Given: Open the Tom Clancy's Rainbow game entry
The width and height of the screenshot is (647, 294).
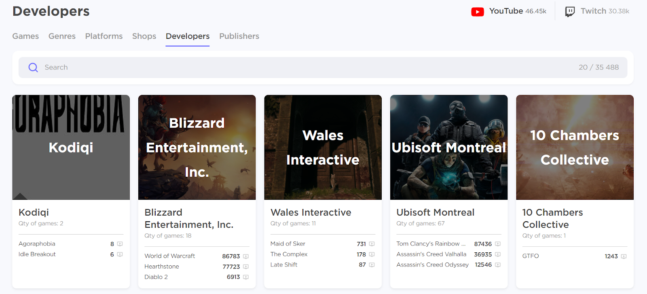Looking at the screenshot, I should pyautogui.click(x=431, y=244).
